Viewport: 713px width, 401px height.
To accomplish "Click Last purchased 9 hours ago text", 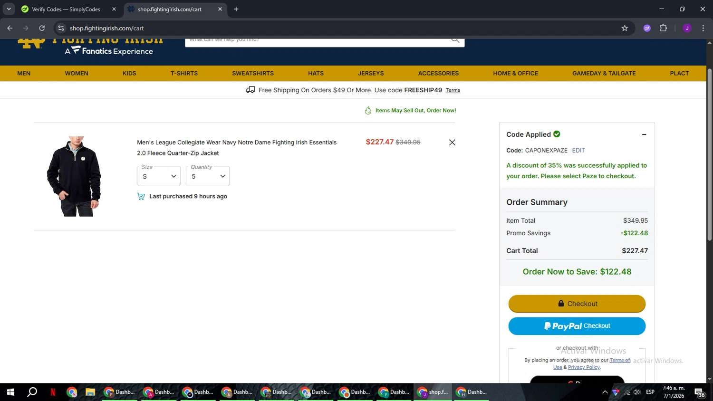I will coord(188,196).
